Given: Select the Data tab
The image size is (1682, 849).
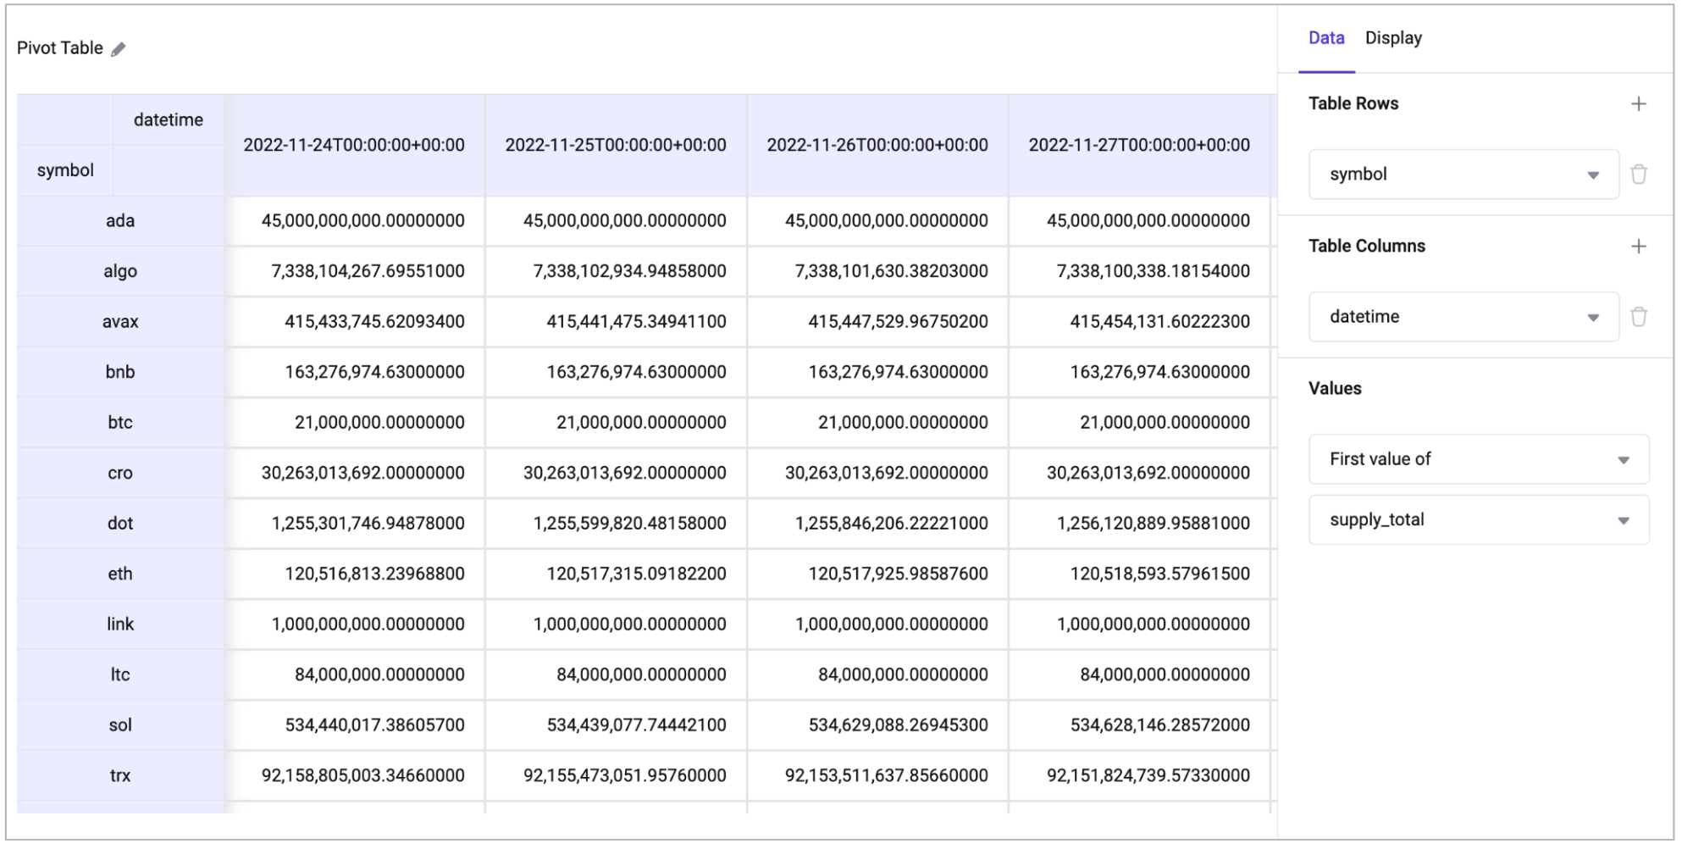Looking at the screenshot, I should tap(1325, 38).
